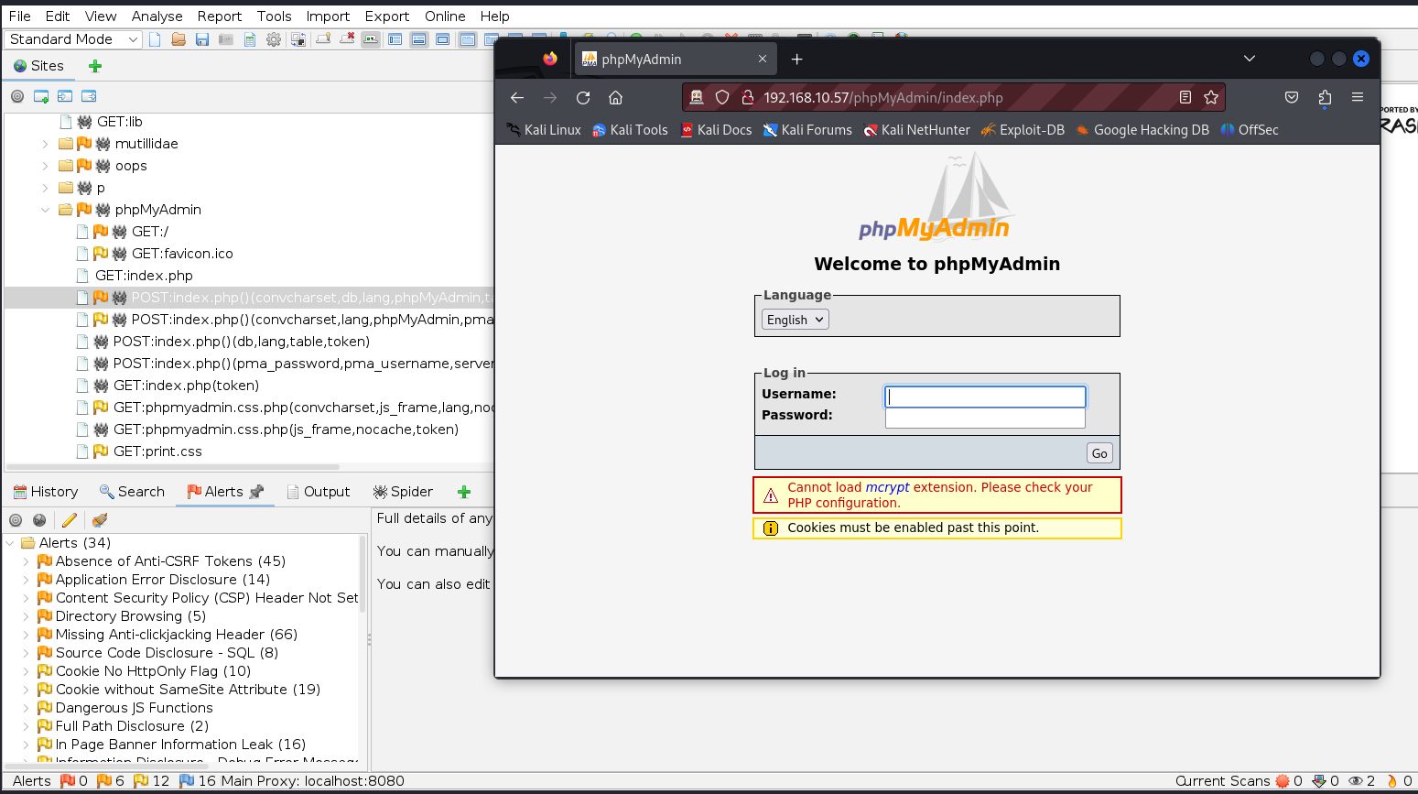The width and height of the screenshot is (1418, 794).
Task: Click the Open Session folder icon
Action: [x=179, y=39]
